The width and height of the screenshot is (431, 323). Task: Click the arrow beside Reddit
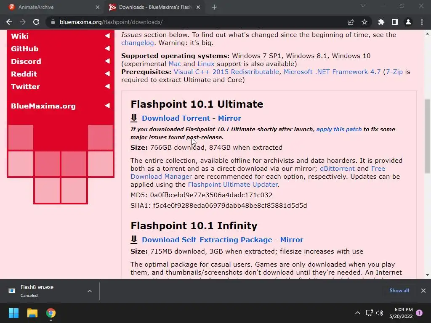[107, 74]
